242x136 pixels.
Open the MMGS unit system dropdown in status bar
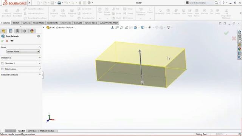pyautogui.click(x=226, y=134)
